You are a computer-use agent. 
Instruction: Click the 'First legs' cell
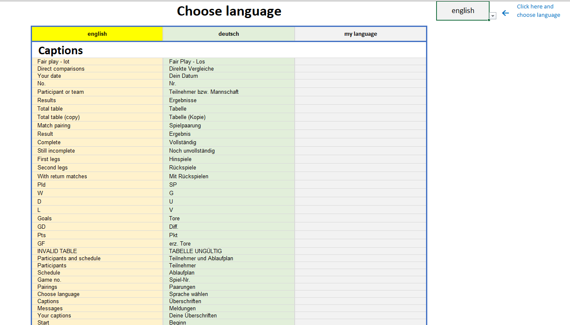pyautogui.click(x=97, y=159)
